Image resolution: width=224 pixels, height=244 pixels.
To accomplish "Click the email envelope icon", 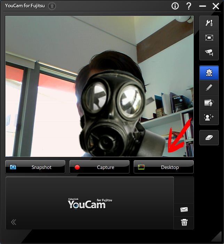I will (184, 210).
